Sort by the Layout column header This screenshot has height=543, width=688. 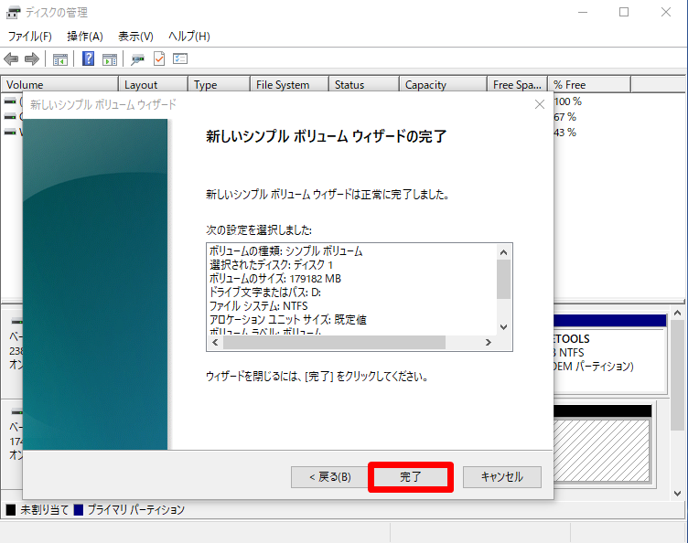(x=153, y=85)
